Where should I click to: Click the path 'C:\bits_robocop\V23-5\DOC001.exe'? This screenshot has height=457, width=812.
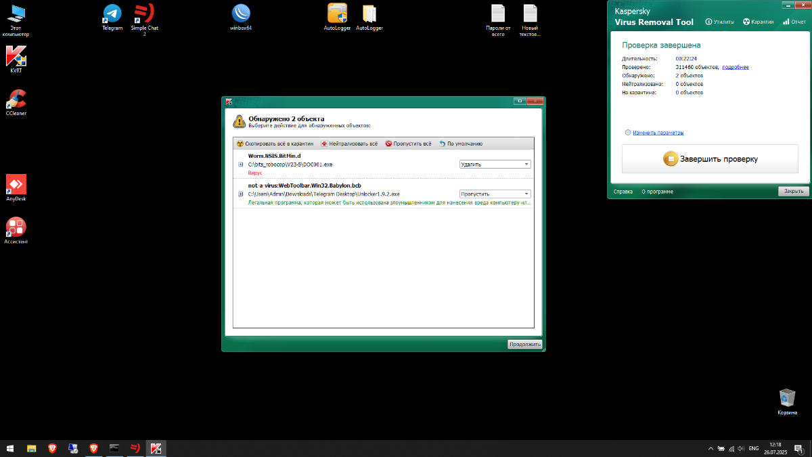(x=290, y=165)
